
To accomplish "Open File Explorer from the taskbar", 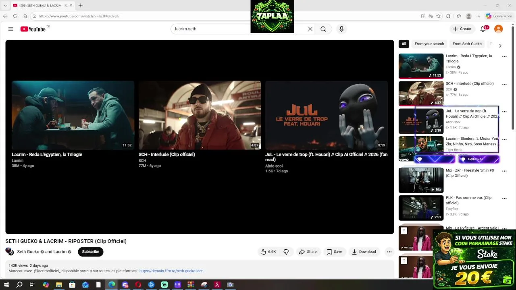I will point(59,285).
